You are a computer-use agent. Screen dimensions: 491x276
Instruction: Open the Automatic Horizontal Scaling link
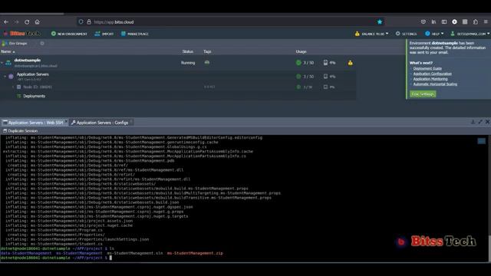tap(435, 84)
